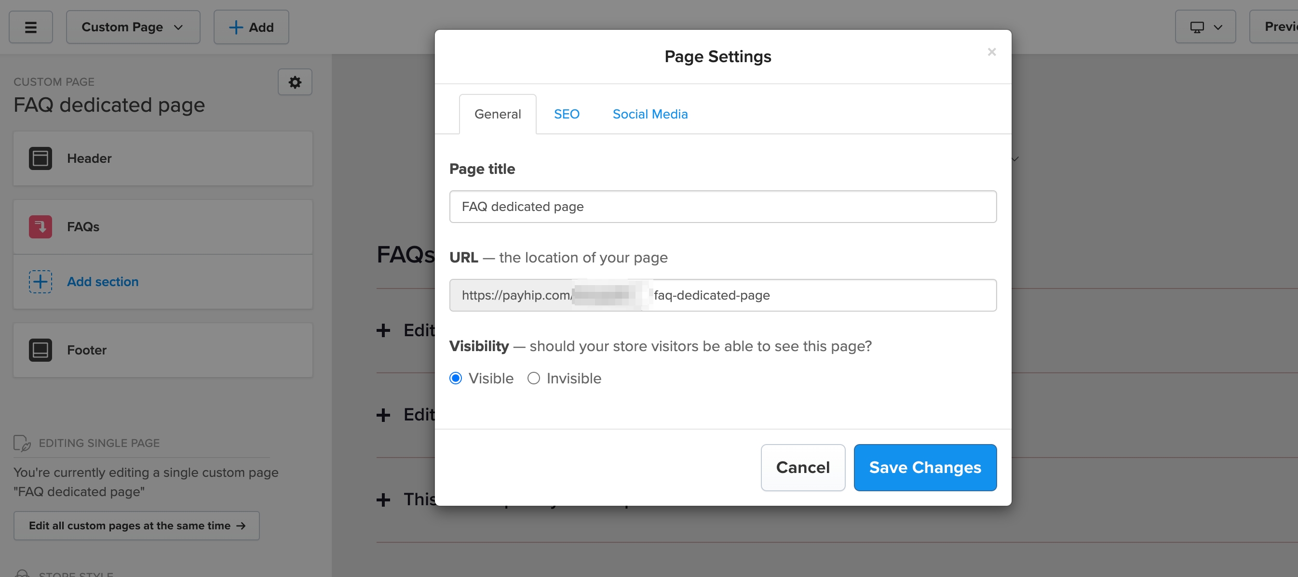
Task: Select the Invisible radio button
Action: (x=534, y=379)
